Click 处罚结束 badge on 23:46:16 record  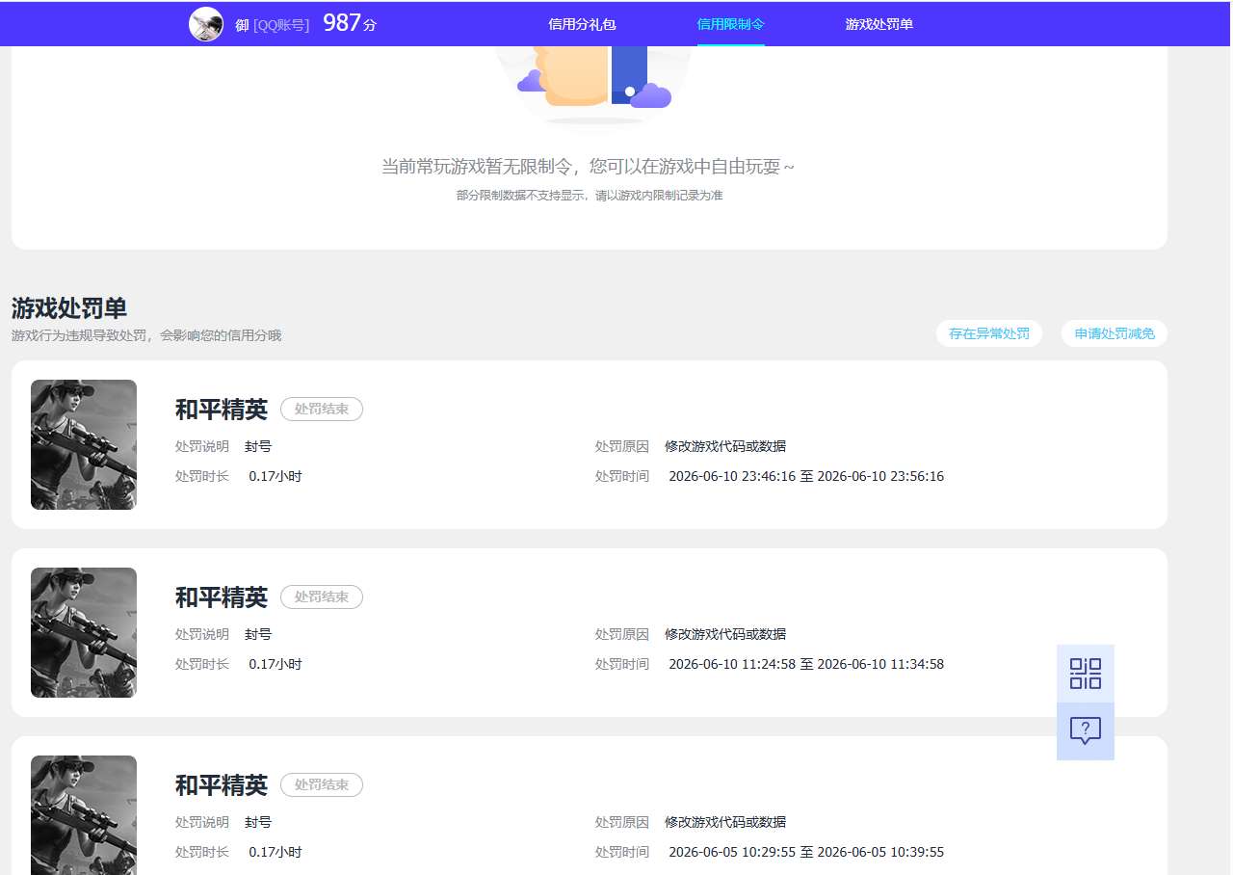(x=322, y=409)
